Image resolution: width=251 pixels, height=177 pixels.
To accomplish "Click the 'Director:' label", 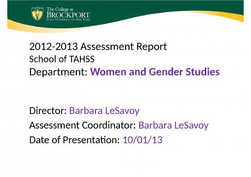I will point(48,110).
